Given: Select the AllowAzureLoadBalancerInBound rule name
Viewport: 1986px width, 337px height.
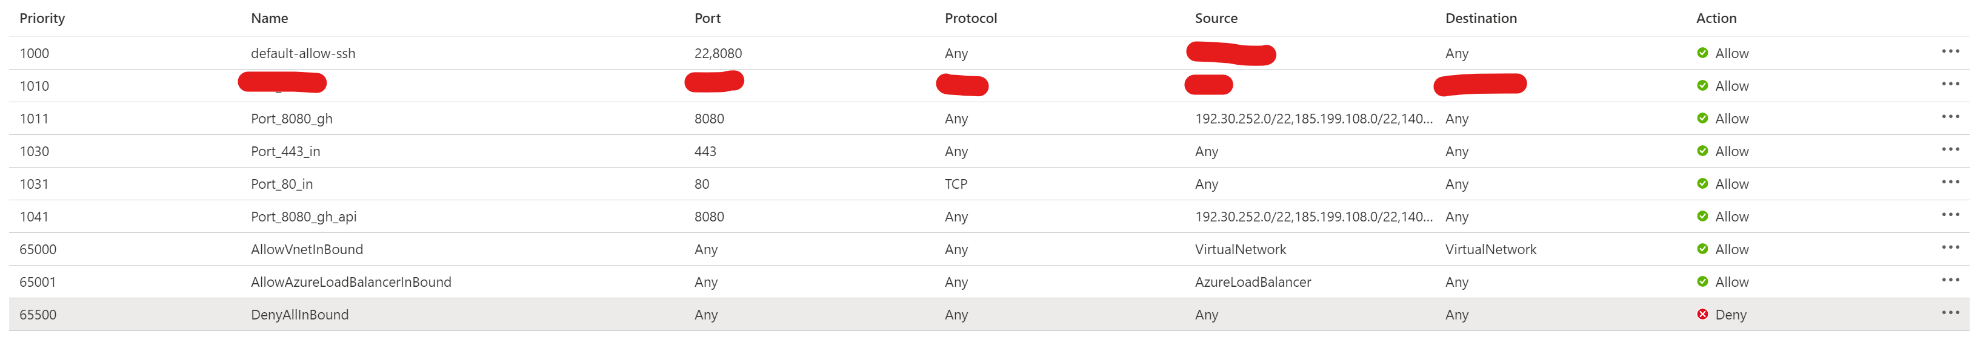Looking at the screenshot, I should [351, 283].
